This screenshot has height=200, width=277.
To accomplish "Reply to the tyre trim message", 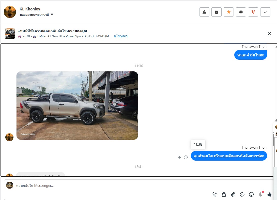I will coord(180,157).
